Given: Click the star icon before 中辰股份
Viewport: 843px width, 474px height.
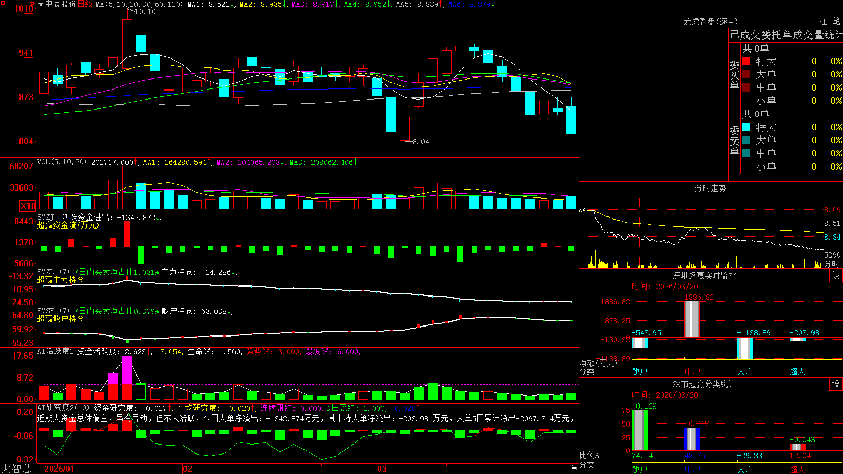Looking at the screenshot, I should click(41, 4).
